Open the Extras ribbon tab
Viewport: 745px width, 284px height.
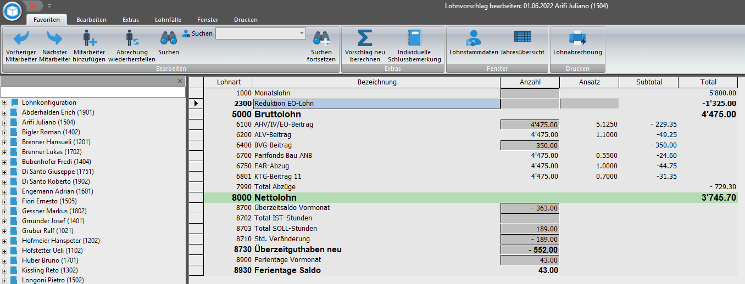[x=131, y=20]
